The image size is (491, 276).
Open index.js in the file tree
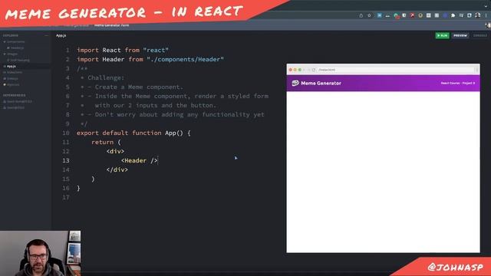click(x=11, y=78)
